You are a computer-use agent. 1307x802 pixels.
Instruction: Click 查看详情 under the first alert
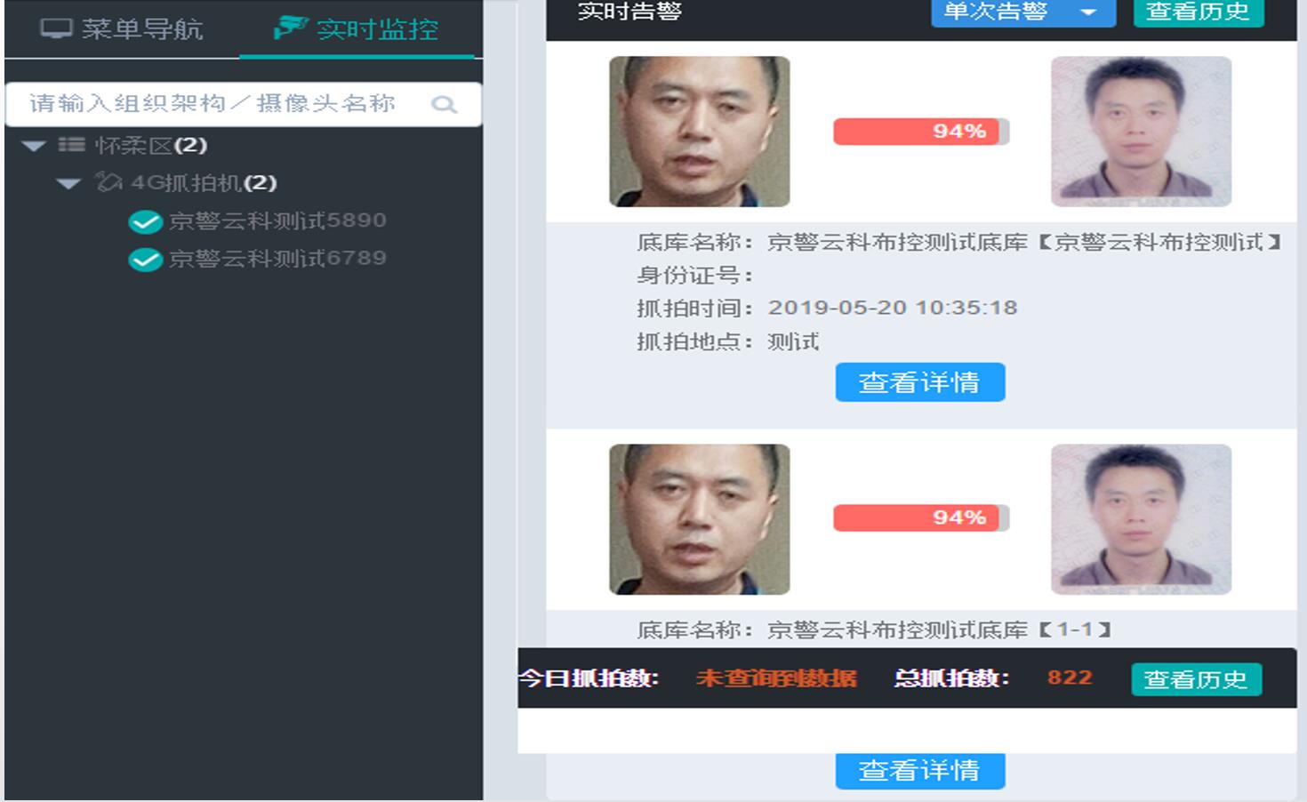coord(919,382)
